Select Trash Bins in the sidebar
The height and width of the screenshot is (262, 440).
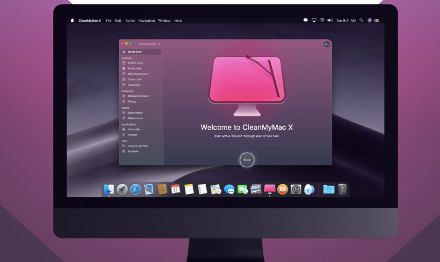(x=134, y=85)
